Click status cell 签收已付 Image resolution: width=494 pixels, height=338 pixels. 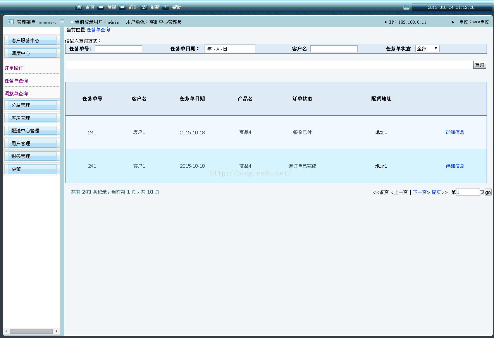coord(302,132)
